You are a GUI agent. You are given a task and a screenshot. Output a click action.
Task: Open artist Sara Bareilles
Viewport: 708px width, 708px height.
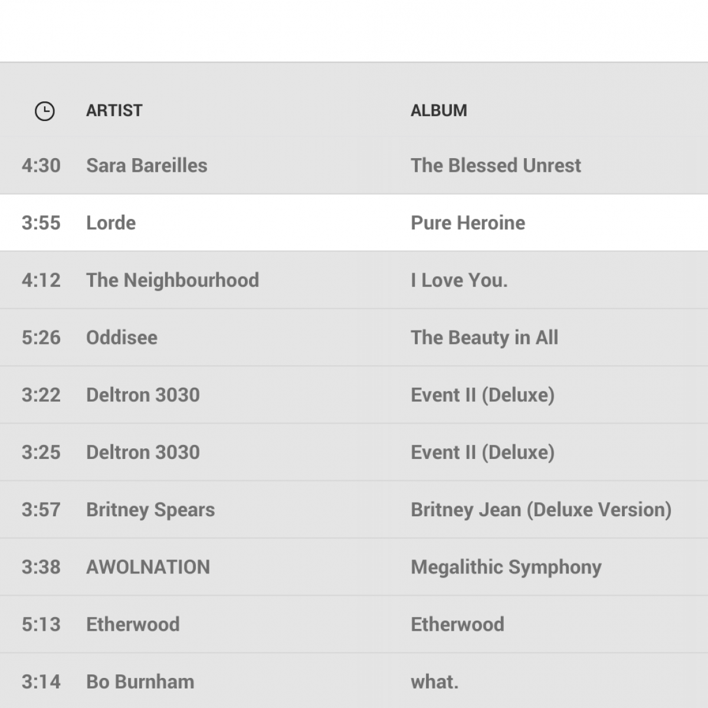(x=146, y=165)
